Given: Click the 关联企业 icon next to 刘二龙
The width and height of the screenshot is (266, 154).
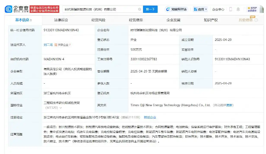Looking at the screenshot, I should pyautogui.click(x=63, y=45).
